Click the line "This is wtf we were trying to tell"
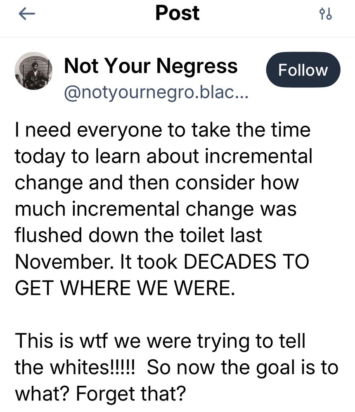 coord(160,341)
